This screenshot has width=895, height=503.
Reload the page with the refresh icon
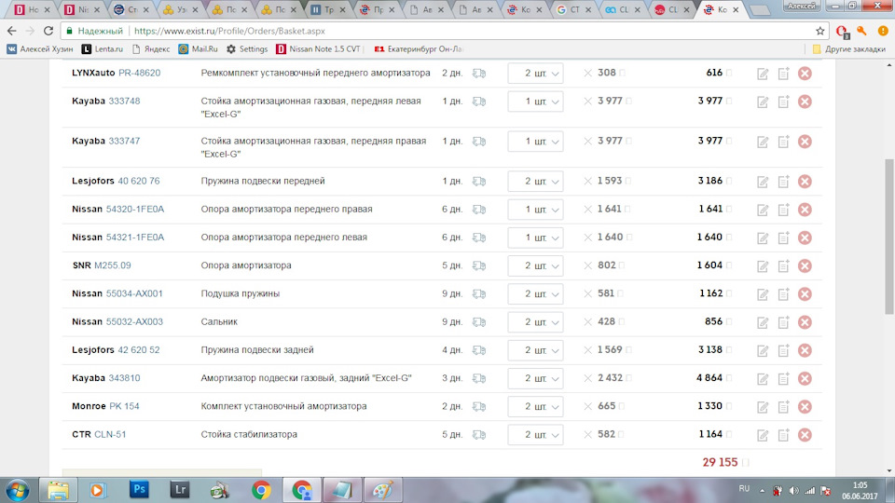point(48,31)
